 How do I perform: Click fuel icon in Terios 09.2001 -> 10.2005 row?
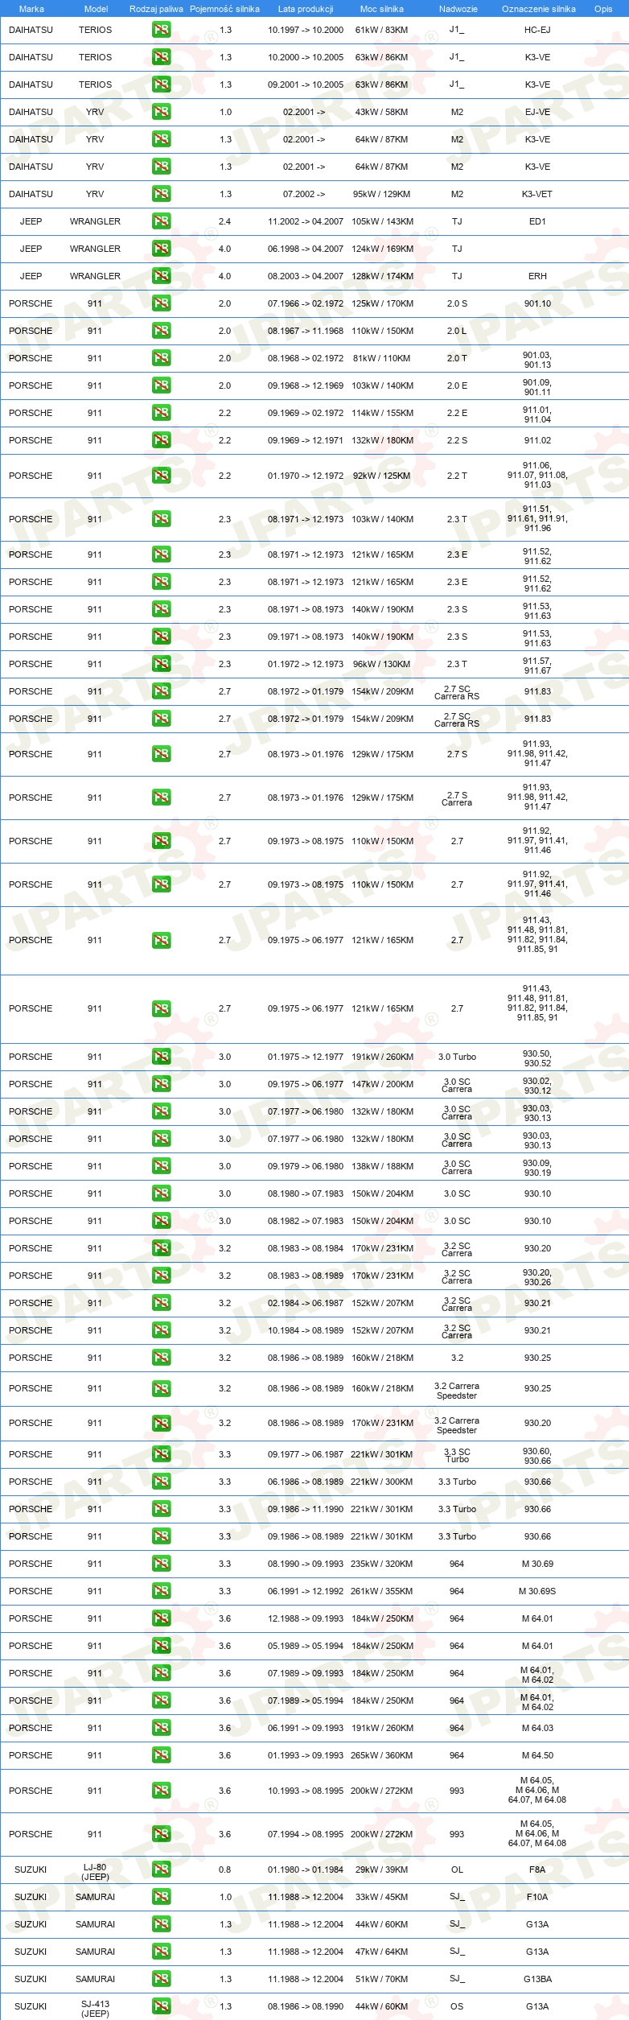pos(161,85)
